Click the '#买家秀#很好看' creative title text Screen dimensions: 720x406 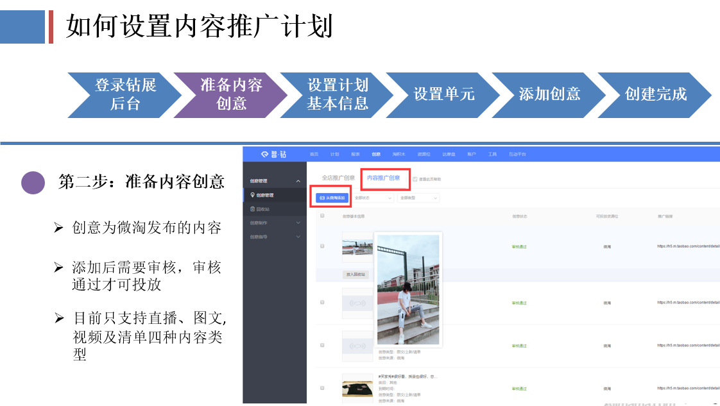(407, 376)
